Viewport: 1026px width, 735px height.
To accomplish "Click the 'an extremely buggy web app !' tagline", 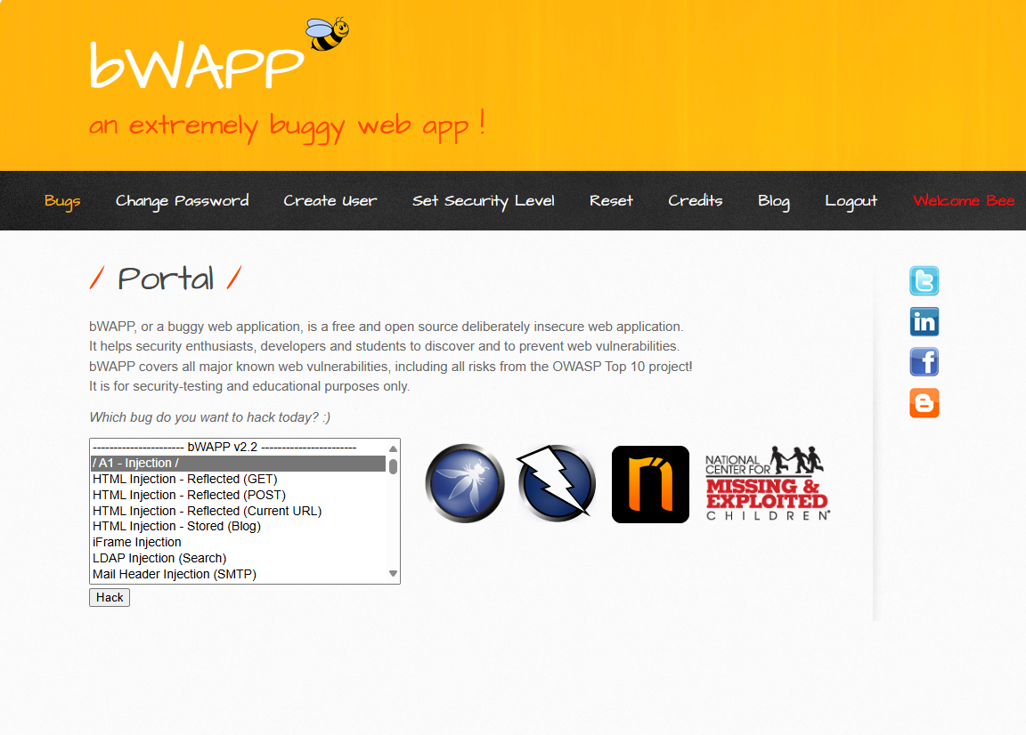I will [x=287, y=126].
